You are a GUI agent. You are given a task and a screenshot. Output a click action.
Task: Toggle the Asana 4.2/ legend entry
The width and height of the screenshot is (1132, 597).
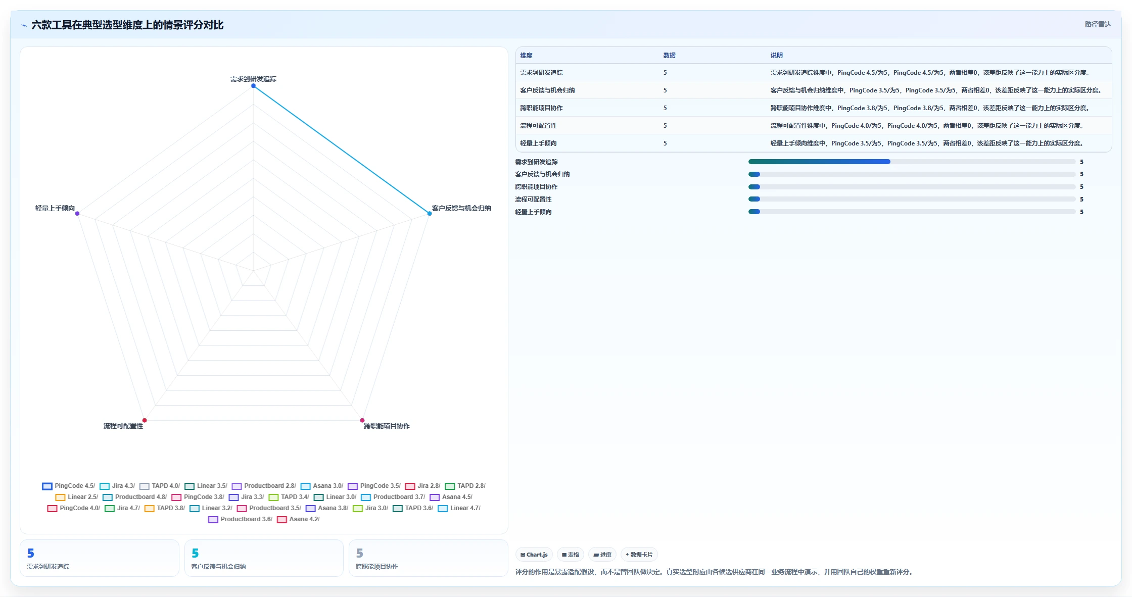[x=298, y=519]
